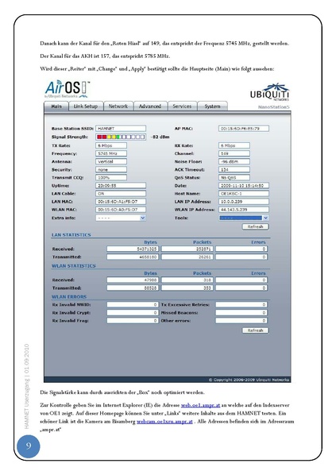
Task: Click the LAN MAC address field
Action: coord(121,202)
